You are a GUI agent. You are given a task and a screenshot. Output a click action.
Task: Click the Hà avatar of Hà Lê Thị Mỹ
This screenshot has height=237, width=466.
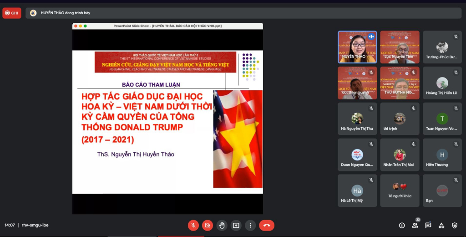357,191
